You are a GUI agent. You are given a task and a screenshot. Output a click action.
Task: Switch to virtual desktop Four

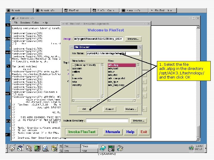point(89,151)
